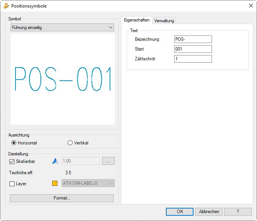Viewport: 257px width, 221px height.
Task: Expand the Führung einzeilig symbol dropdown
Action: [x=62, y=28]
